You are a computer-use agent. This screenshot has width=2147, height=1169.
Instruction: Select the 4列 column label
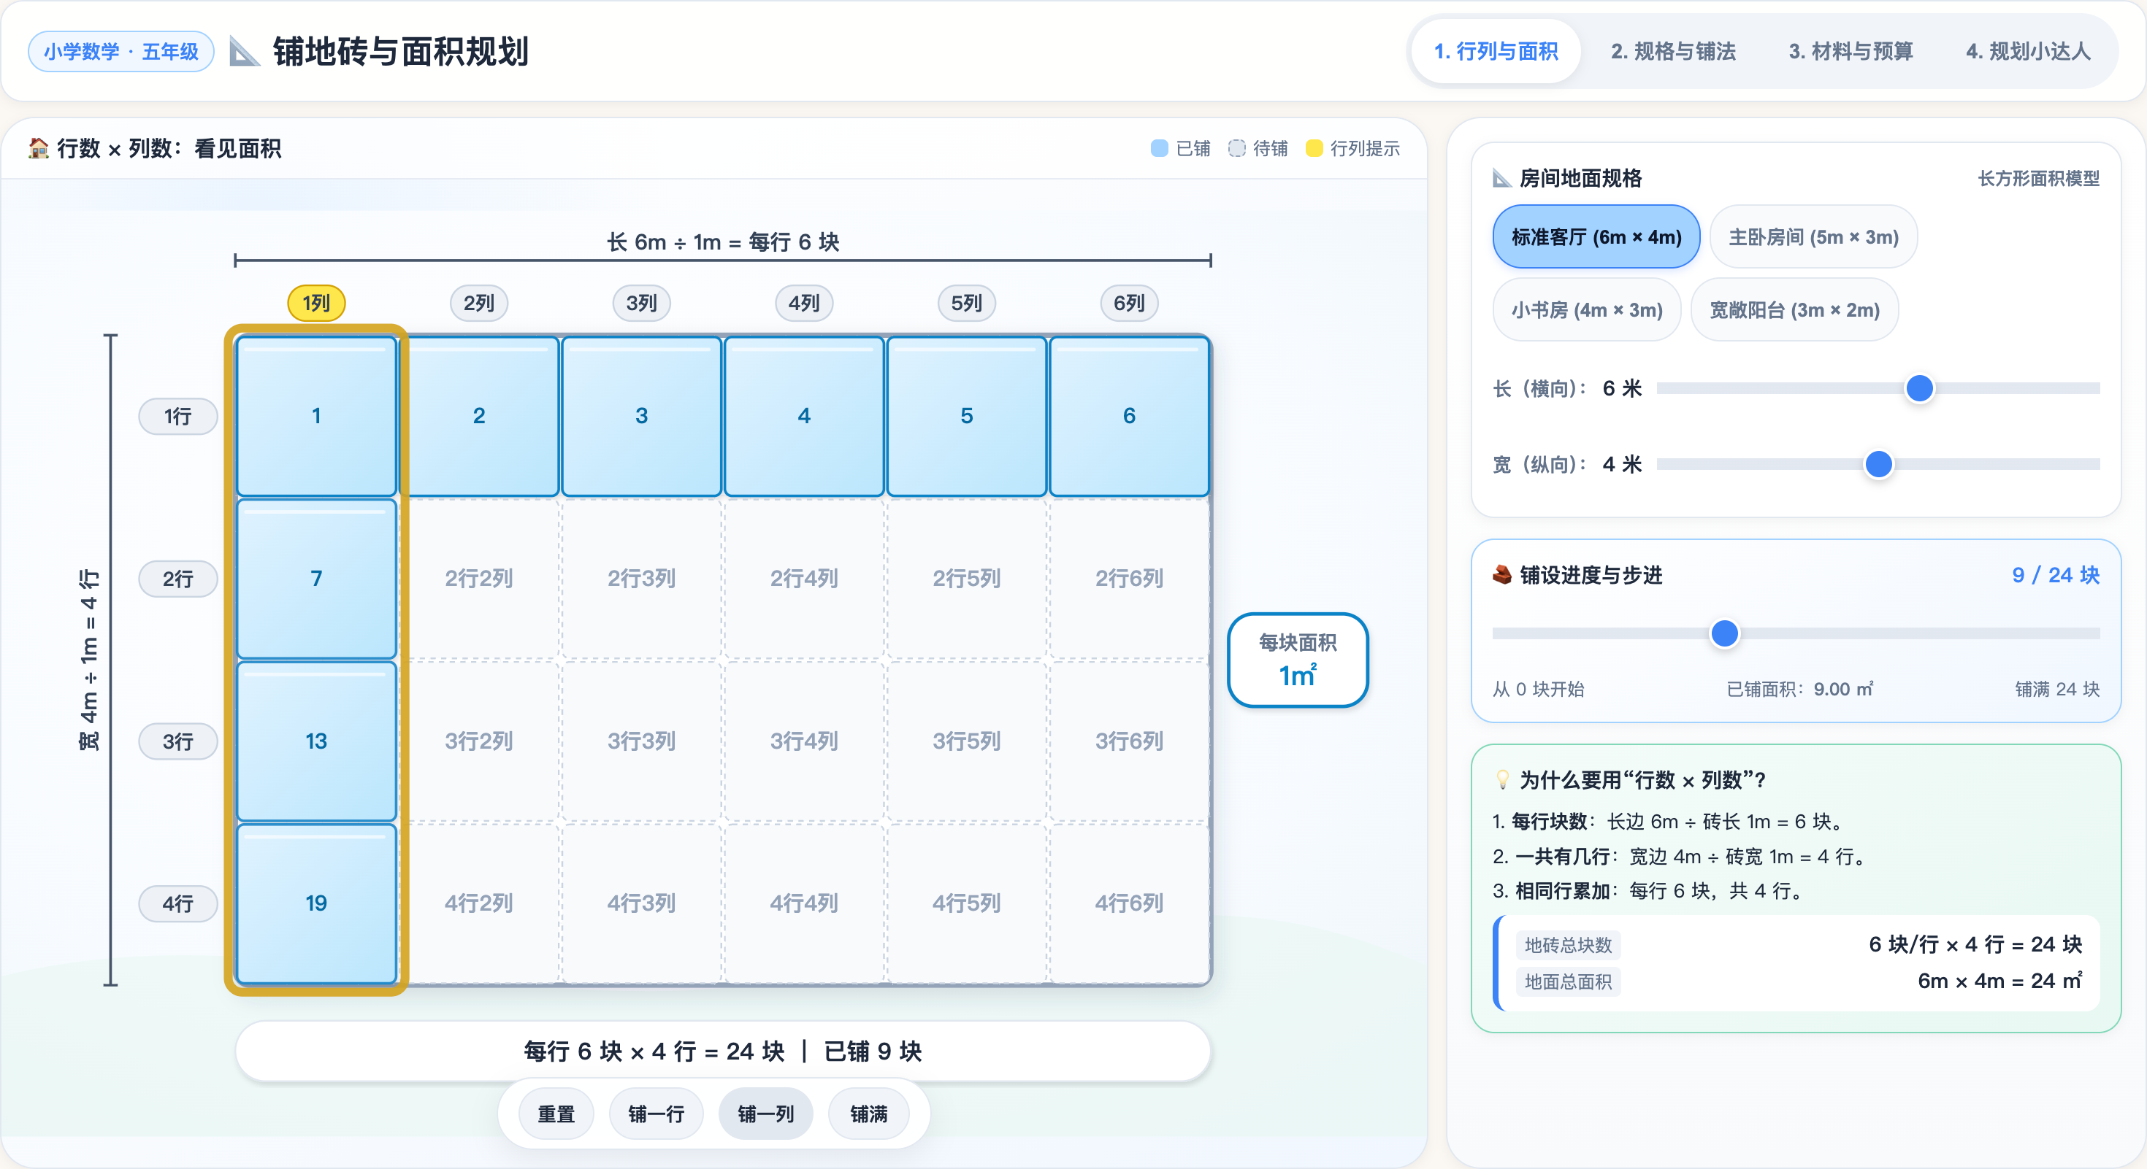pyautogui.click(x=804, y=303)
